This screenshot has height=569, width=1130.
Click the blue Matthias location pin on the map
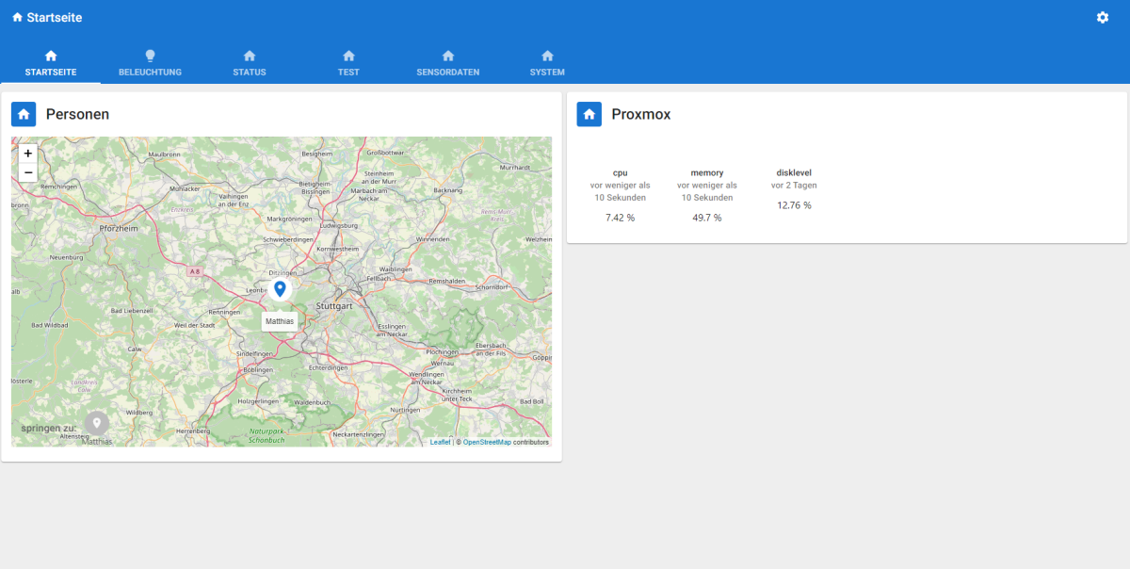280,289
